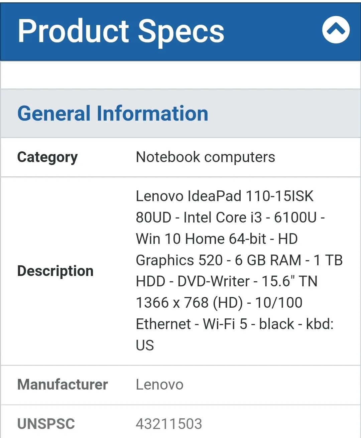Open the Lenovo manufacturer link
The image size is (361, 438).
click(159, 385)
